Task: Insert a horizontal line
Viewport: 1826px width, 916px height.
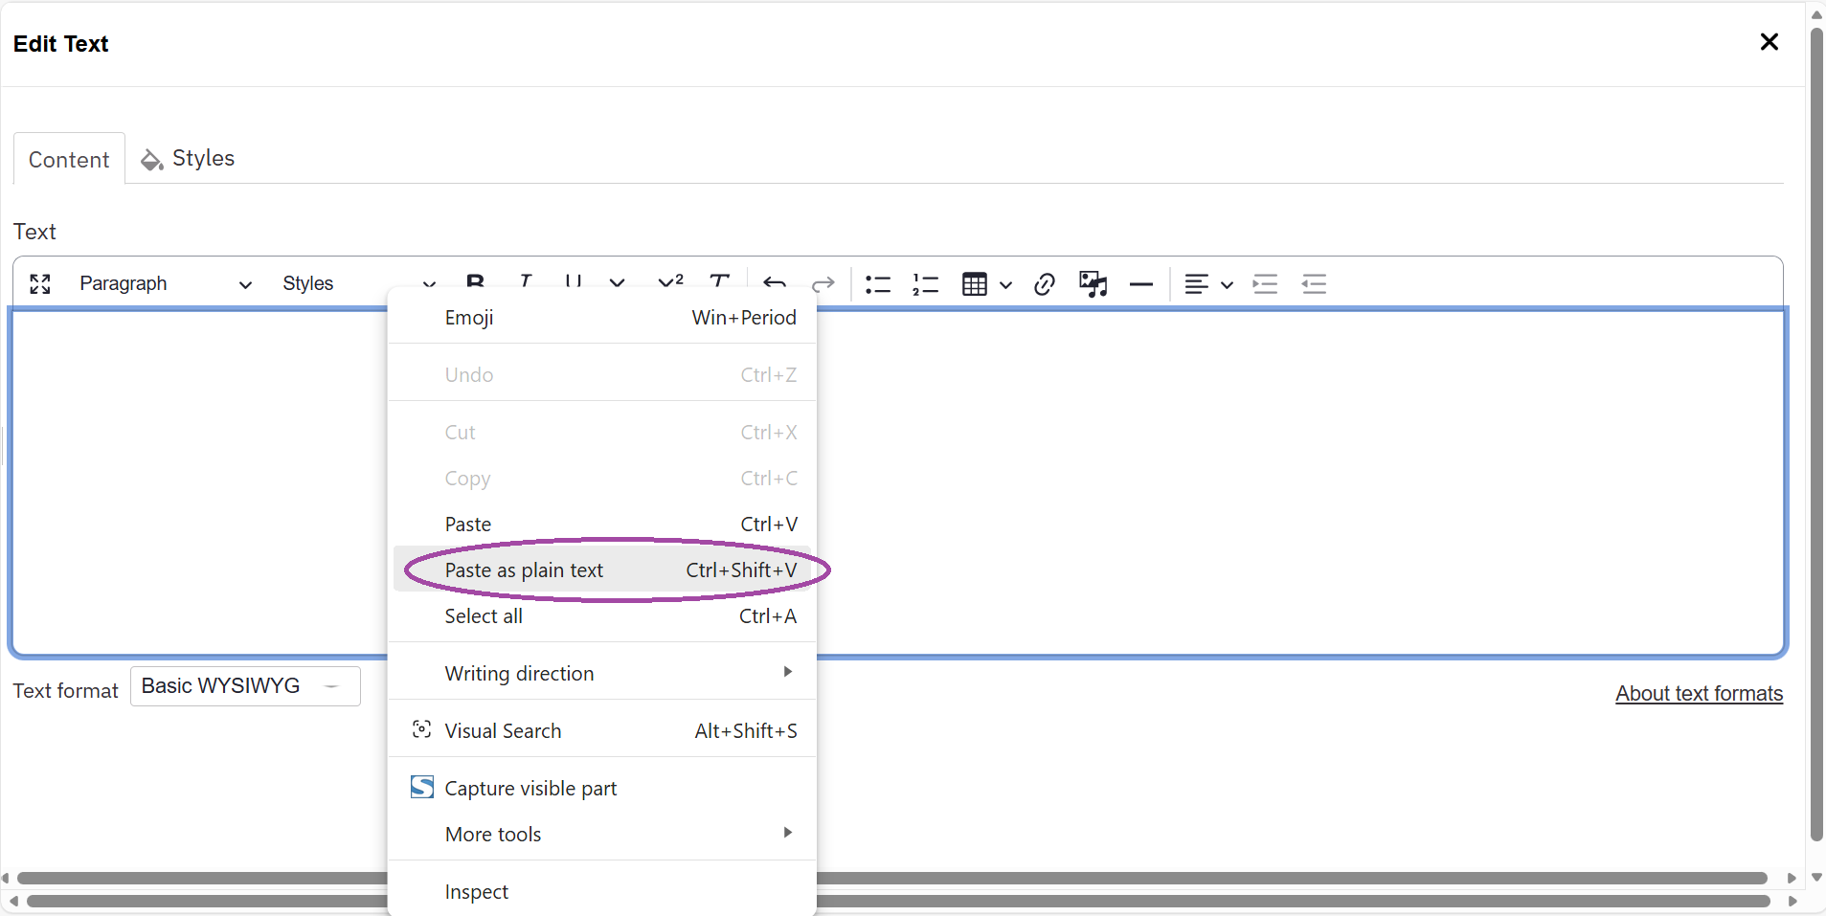Action: (1141, 284)
